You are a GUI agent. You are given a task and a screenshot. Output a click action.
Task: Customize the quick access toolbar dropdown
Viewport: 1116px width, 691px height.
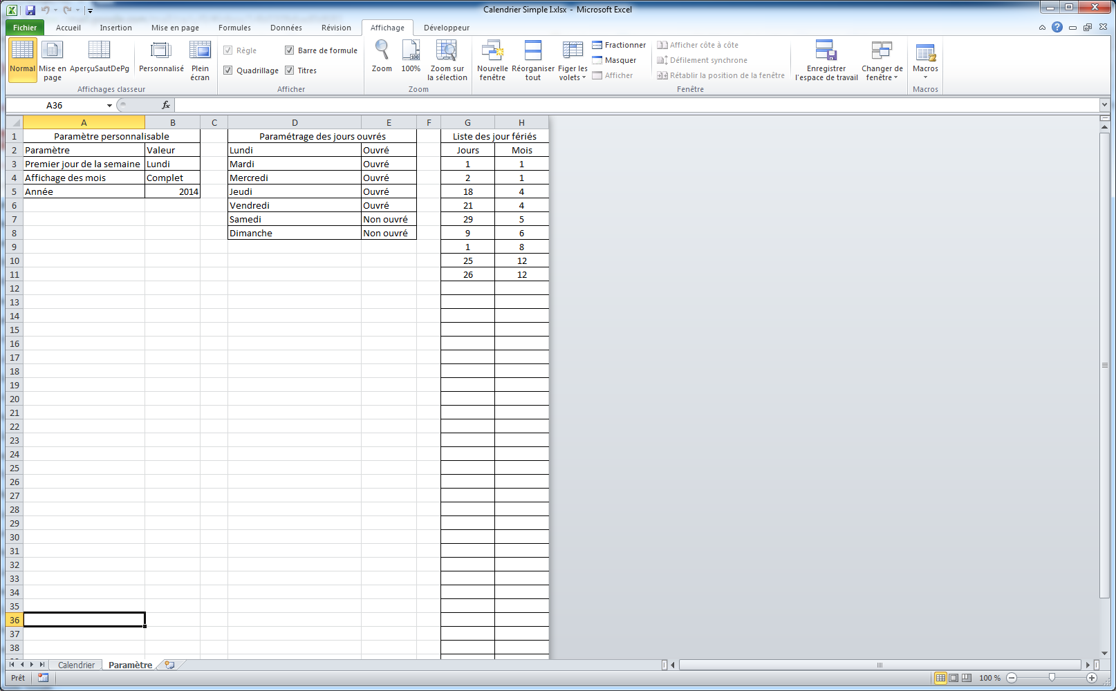[x=90, y=10]
